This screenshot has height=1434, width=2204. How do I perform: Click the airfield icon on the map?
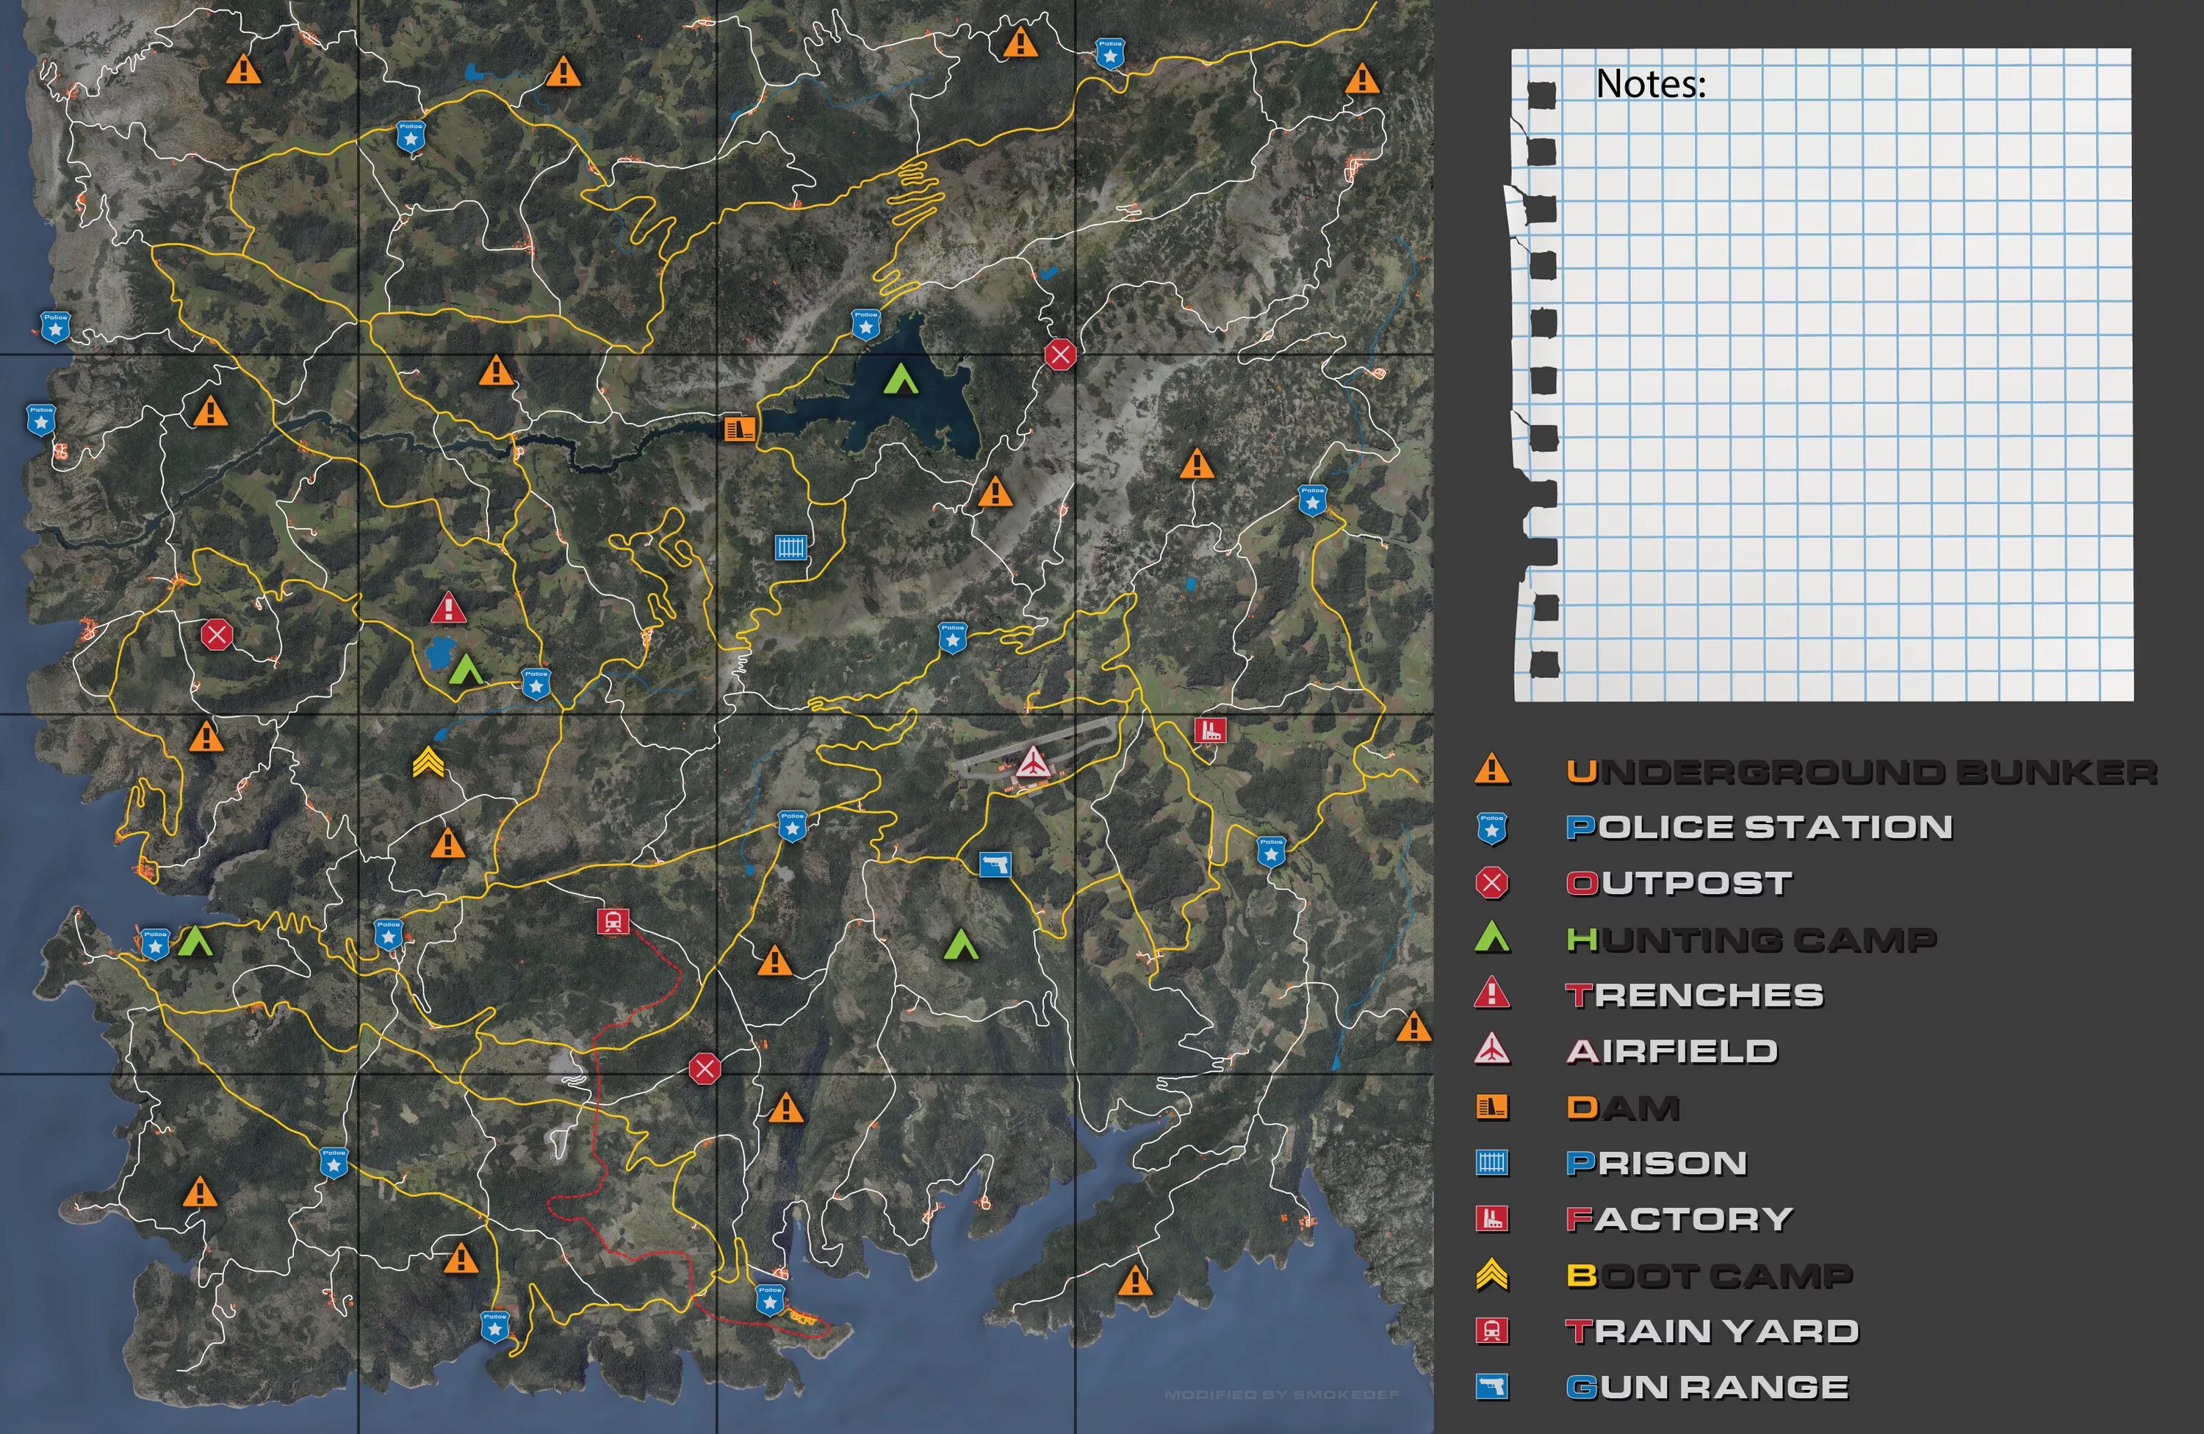1032,763
